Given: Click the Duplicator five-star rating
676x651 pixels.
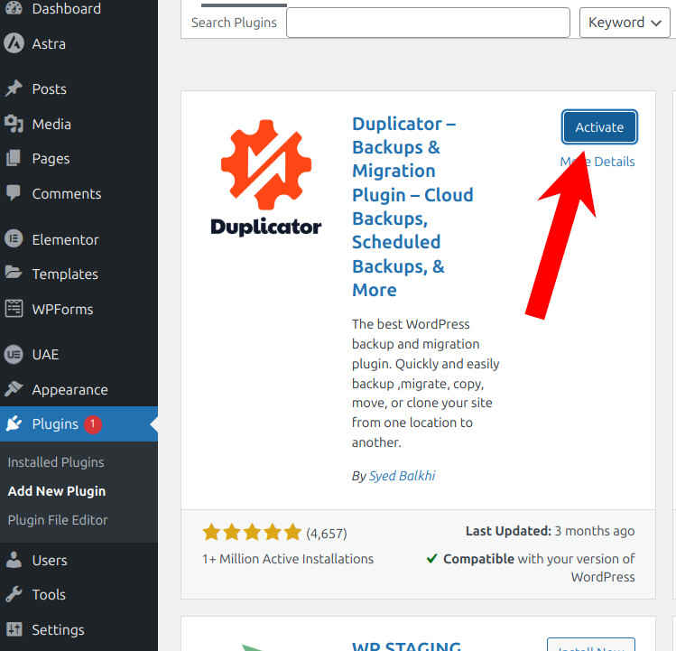Looking at the screenshot, I should point(252,533).
